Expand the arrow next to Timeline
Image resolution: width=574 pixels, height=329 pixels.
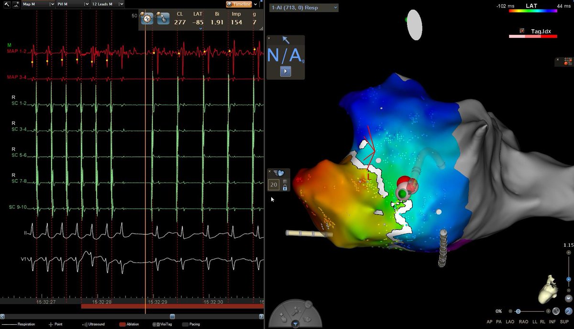coord(256,4)
